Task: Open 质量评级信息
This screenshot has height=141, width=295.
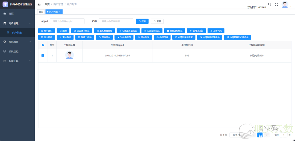Action: (175, 31)
